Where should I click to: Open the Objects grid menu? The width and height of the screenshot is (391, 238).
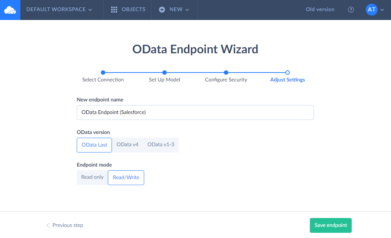point(128,10)
